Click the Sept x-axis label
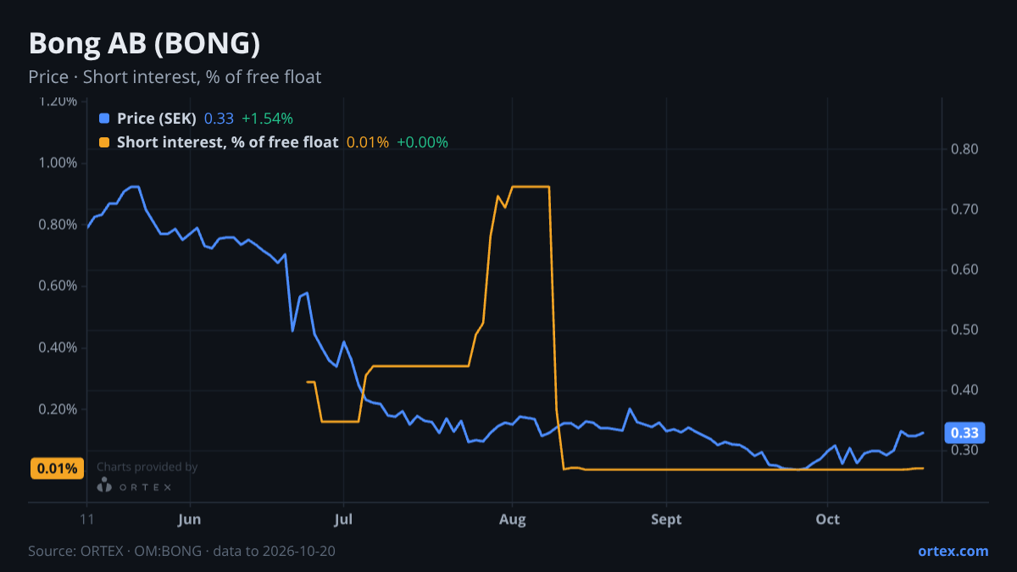Image resolution: width=1017 pixels, height=572 pixels. 666,519
